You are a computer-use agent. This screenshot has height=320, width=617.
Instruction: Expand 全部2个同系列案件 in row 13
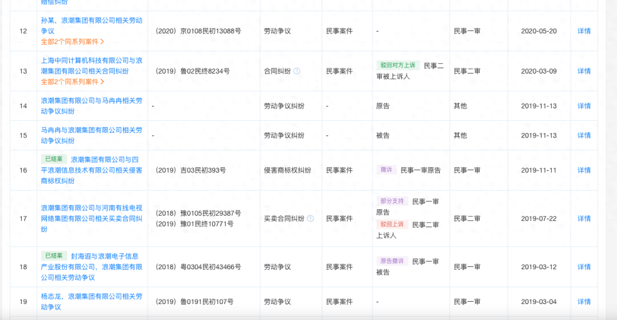tap(73, 82)
